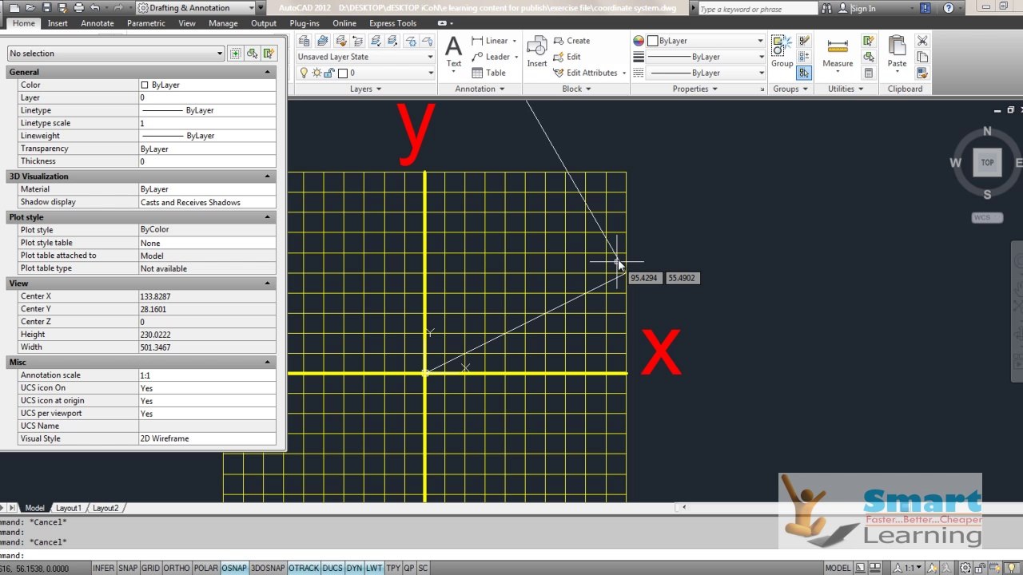The width and height of the screenshot is (1023, 575).
Task: Click the Measure utility tool
Action: coord(838,53)
